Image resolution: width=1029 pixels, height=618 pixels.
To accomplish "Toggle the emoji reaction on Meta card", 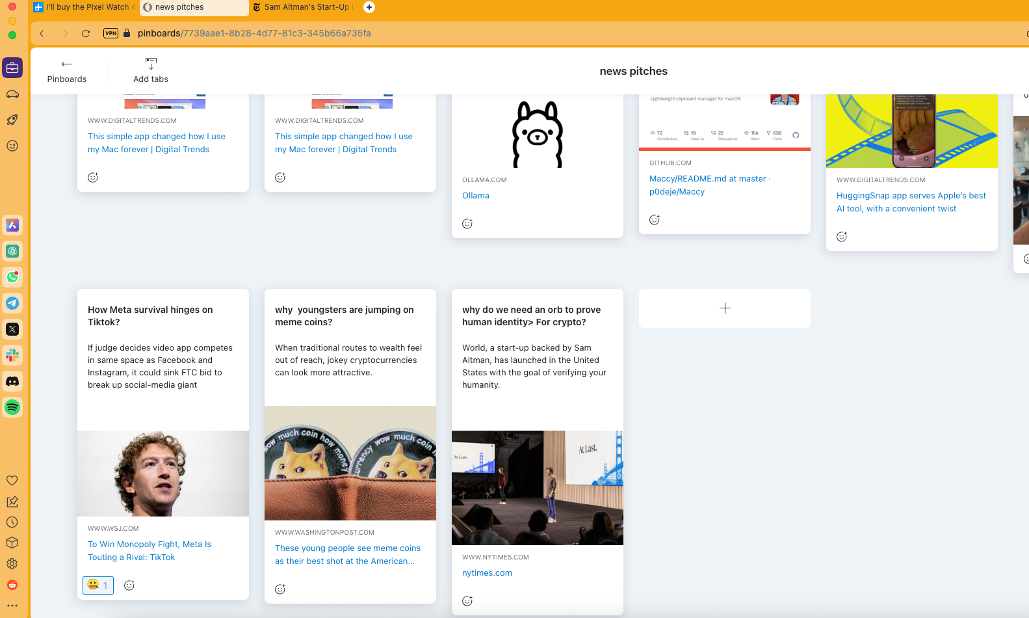I will tap(98, 585).
